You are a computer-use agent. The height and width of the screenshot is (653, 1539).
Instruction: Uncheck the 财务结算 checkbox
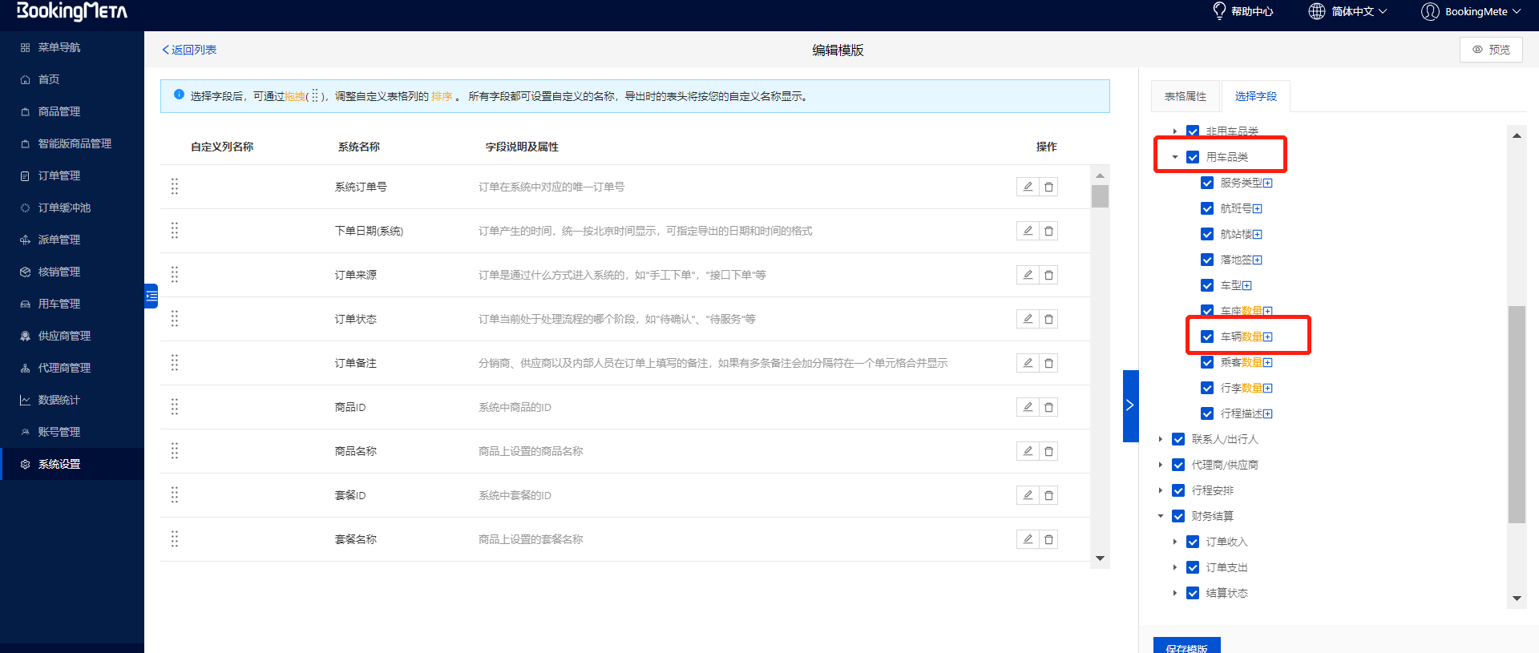1178,516
